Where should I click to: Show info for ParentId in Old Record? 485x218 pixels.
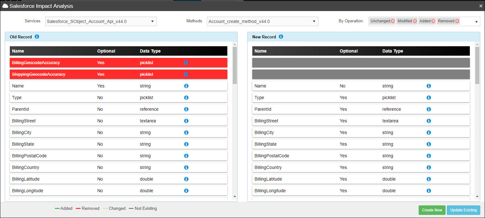coord(186,109)
